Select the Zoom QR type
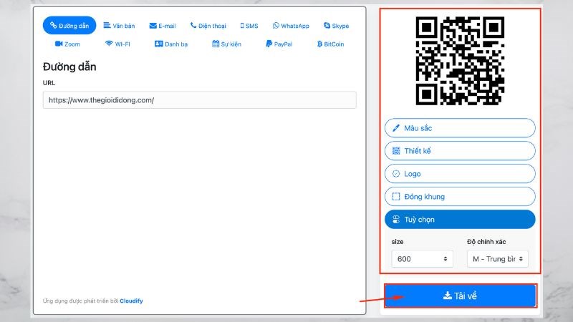 click(67, 44)
